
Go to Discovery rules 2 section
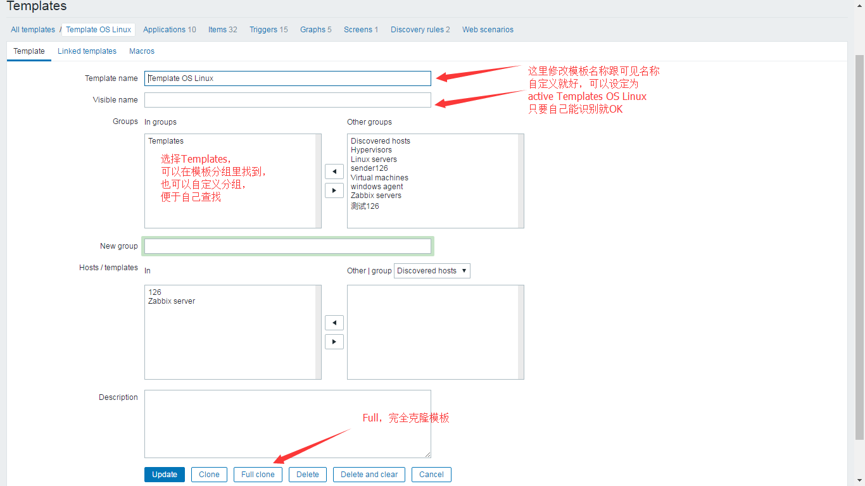pyautogui.click(x=420, y=30)
